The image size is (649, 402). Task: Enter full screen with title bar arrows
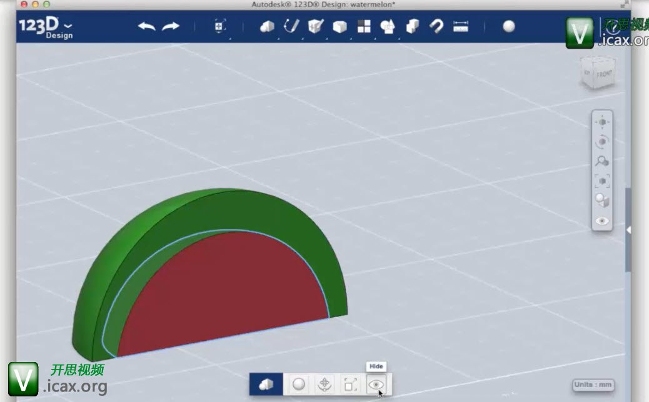[624, 4]
